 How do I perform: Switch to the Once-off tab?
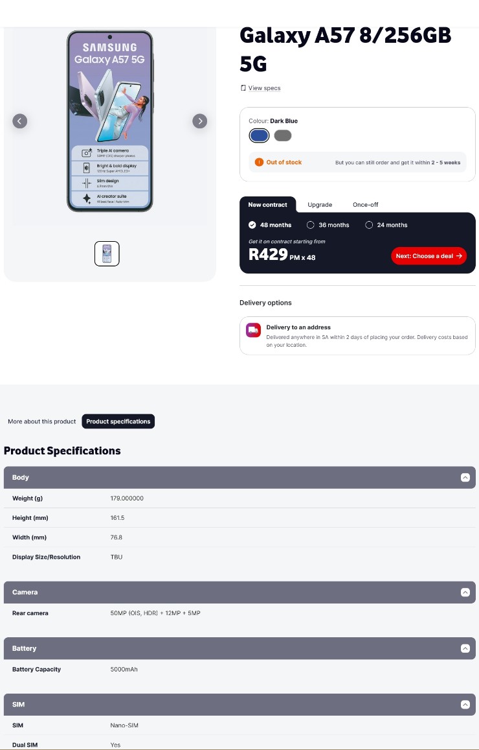[x=365, y=204]
